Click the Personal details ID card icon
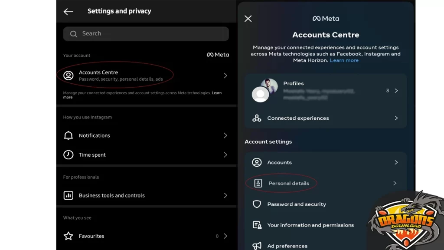Viewport: 444px width, 250px height. (x=258, y=183)
